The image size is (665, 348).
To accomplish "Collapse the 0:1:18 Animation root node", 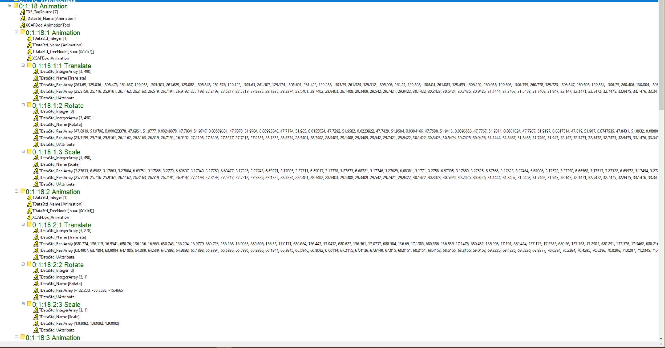I will tap(10, 5).
